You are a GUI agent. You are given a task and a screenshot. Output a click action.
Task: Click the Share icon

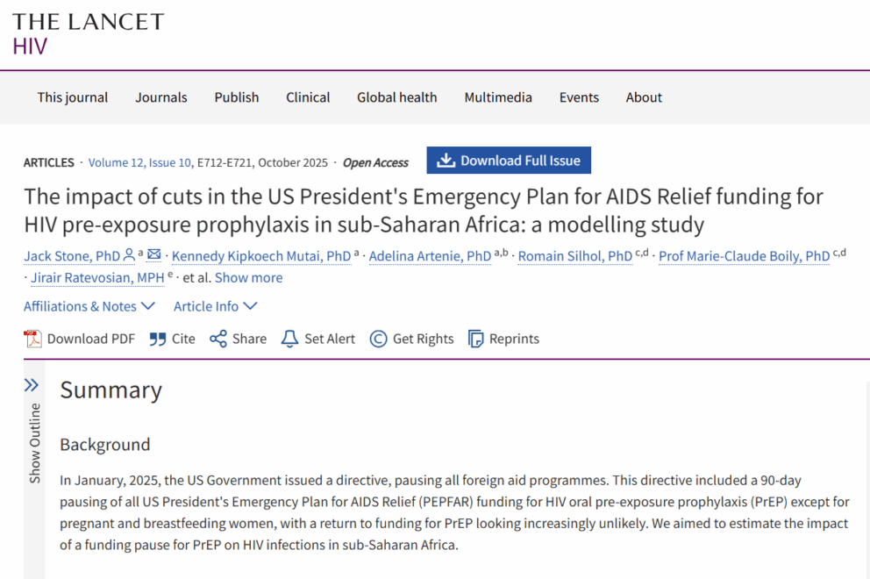coord(218,339)
